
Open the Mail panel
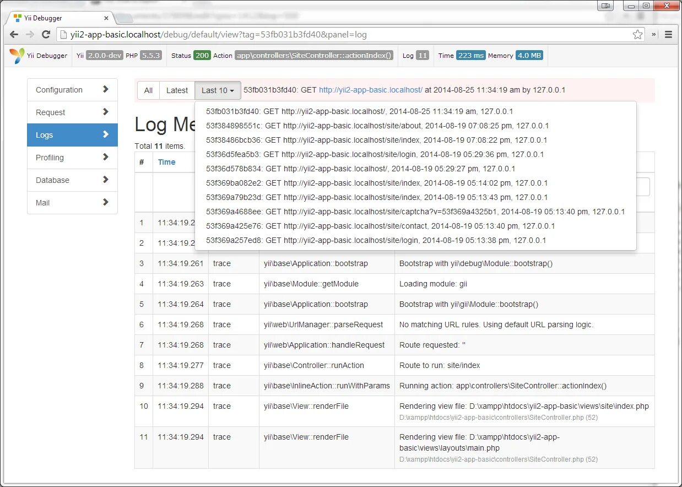(72, 203)
